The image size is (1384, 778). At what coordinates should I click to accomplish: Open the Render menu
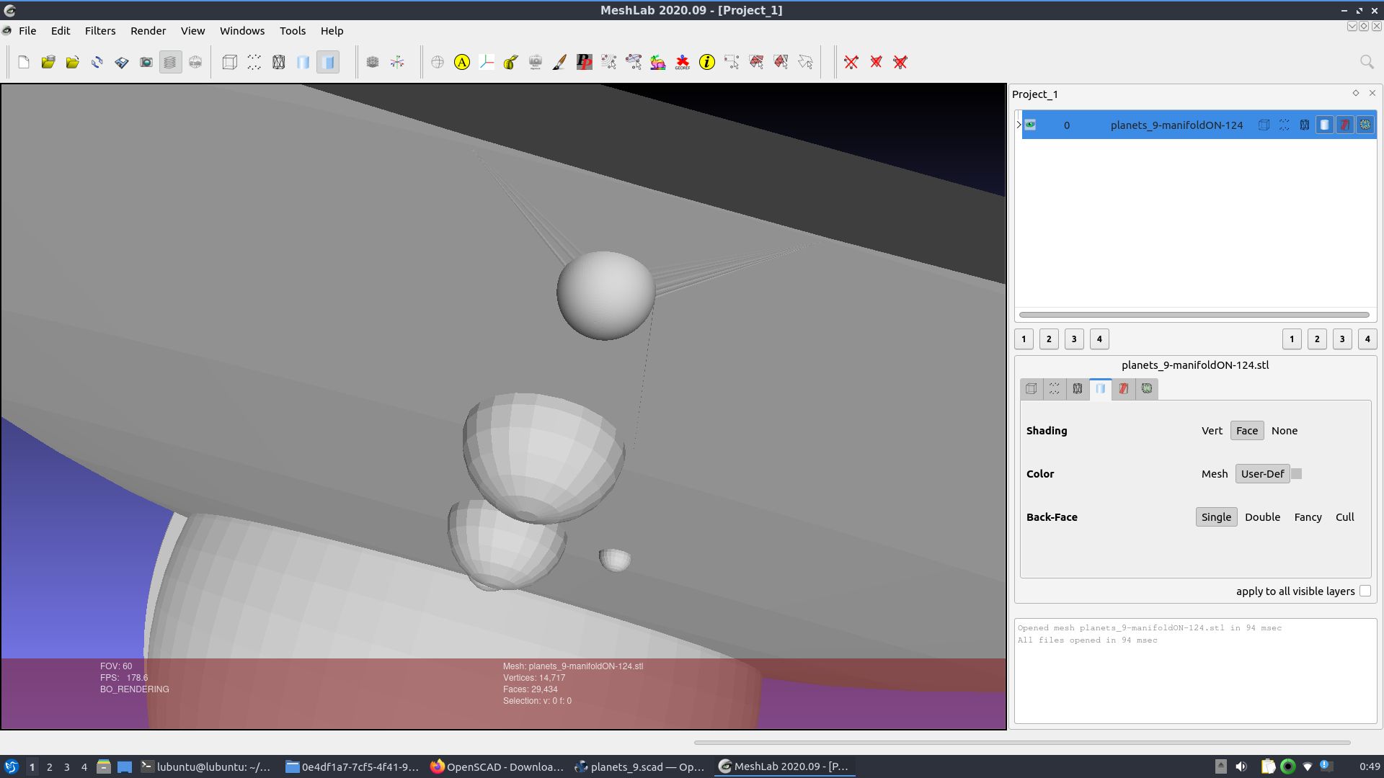click(x=148, y=30)
